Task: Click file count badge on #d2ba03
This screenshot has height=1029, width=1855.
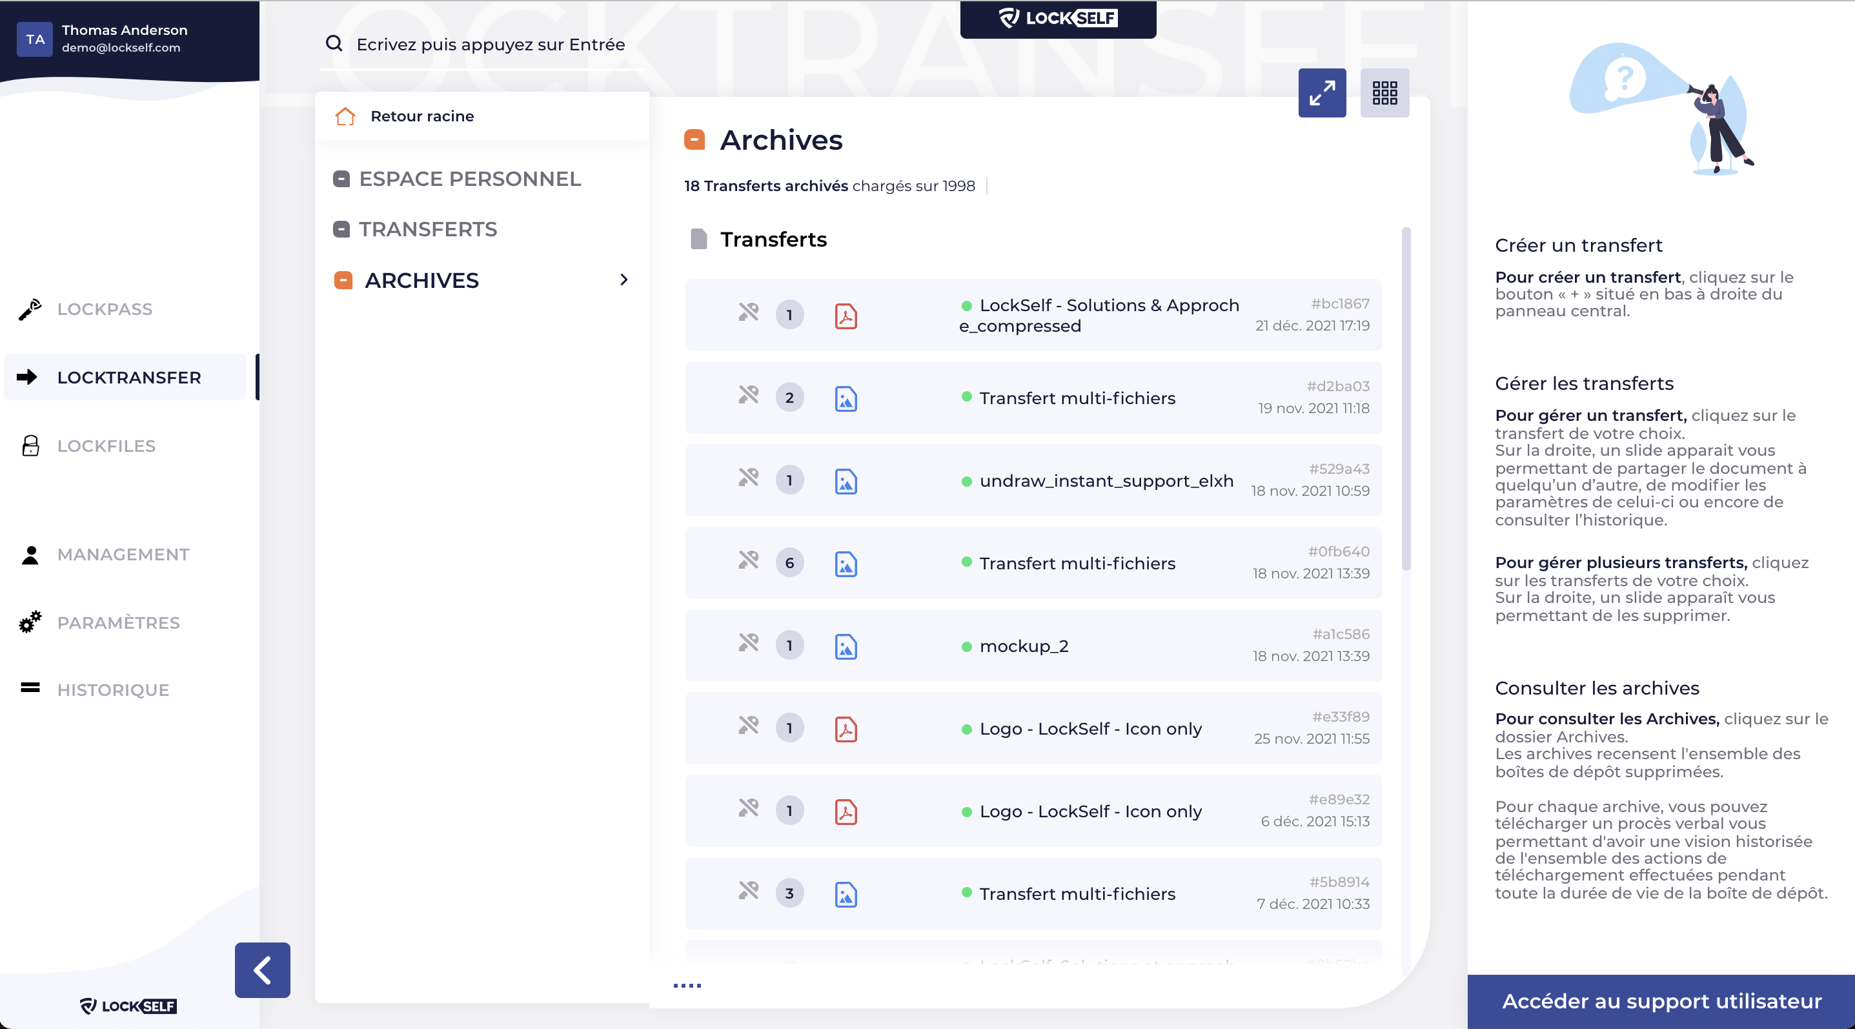Action: [x=789, y=398]
